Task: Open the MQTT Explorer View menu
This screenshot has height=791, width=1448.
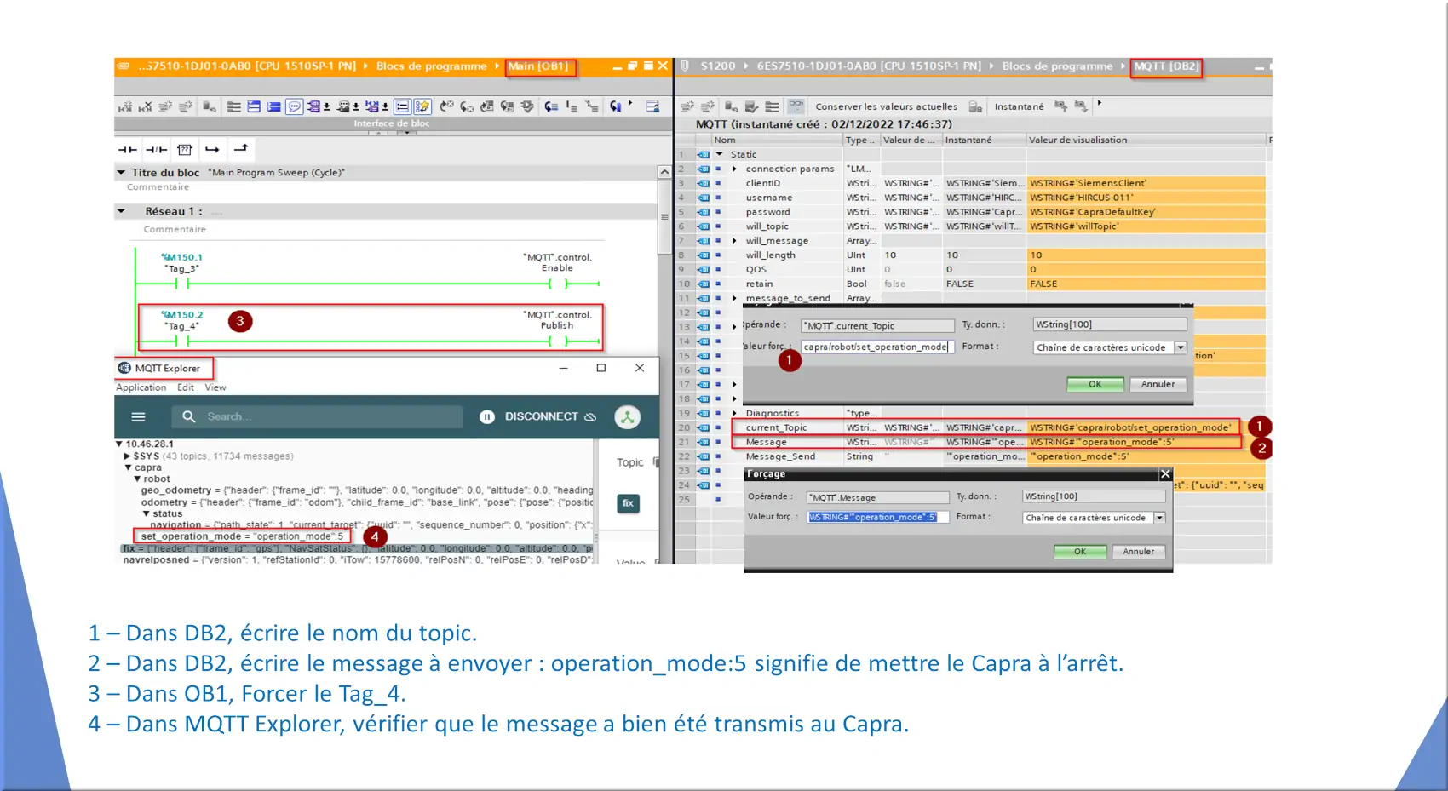Action: coord(215,387)
